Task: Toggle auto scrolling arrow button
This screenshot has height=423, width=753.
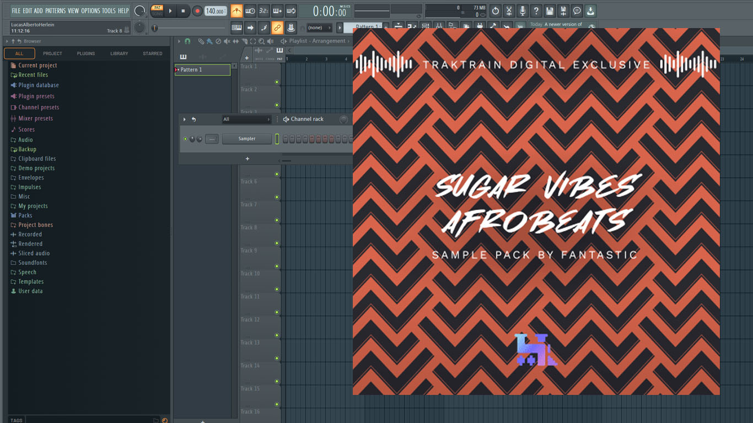Action: coord(250,28)
